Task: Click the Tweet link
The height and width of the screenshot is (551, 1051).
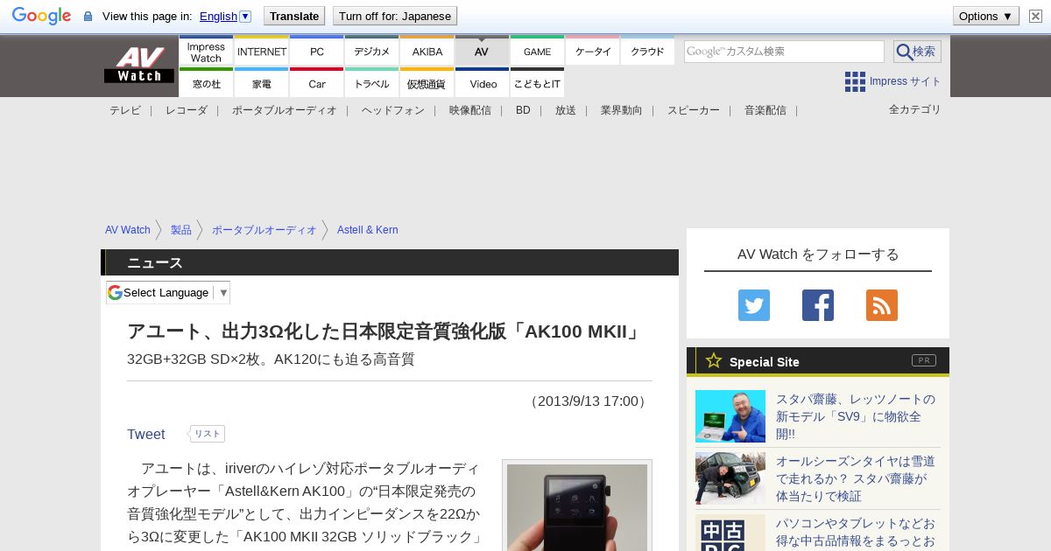Action: tap(146, 434)
